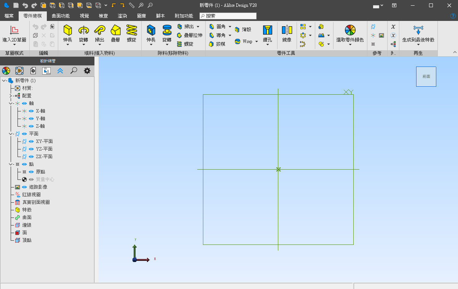Click the search magnifier in design explorer toolbar
The height and width of the screenshot is (289, 458).
tap(74, 71)
